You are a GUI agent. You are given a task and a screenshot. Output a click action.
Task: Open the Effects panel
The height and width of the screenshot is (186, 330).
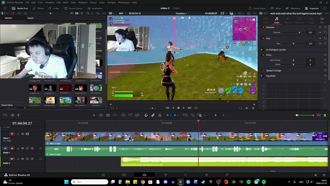38,8
